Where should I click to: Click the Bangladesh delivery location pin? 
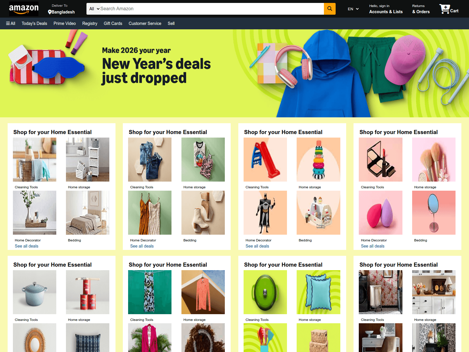50,12
